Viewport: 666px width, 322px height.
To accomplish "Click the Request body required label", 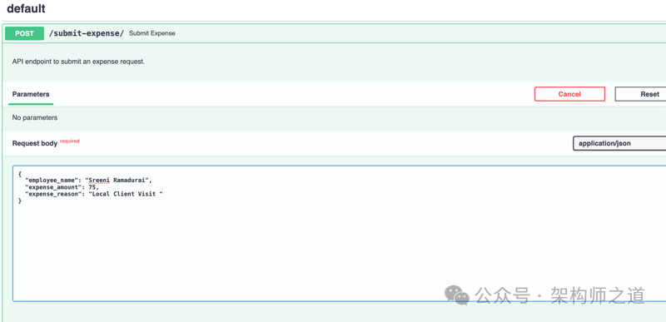I will coord(46,143).
